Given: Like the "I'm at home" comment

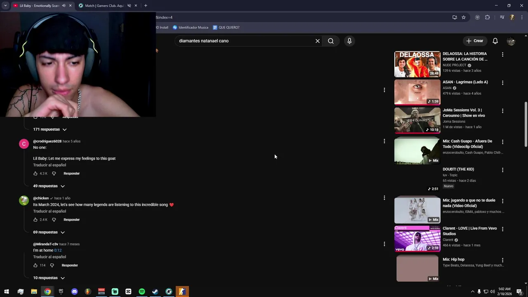Looking at the screenshot, I should click(35, 265).
